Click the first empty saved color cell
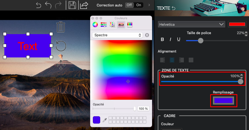This screenshot has height=130, width=249. coord(110,118)
